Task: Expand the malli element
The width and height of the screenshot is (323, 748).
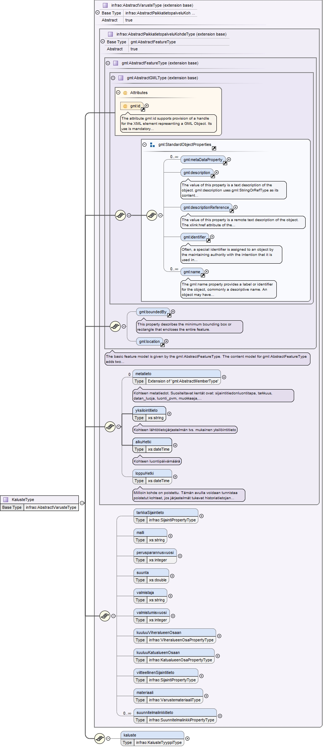Action: pos(171,536)
